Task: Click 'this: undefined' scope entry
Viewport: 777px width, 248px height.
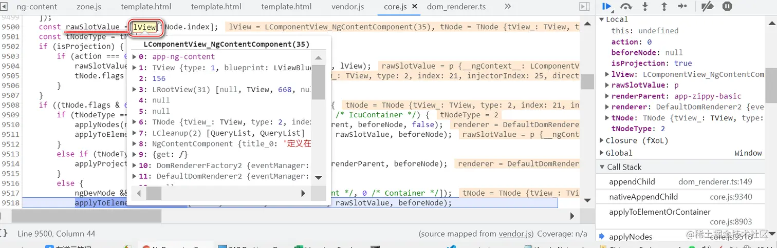Action: pyautogui.click(x=645, y=31)
